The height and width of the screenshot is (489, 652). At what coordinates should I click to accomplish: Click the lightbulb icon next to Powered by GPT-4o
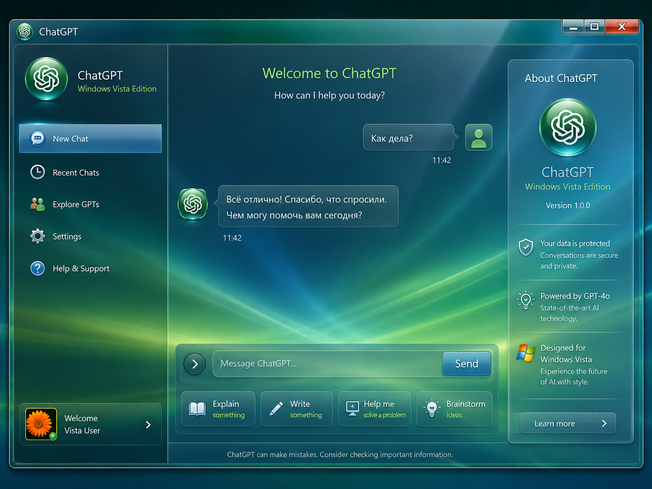pyautogui.click(x=525, y=300)
